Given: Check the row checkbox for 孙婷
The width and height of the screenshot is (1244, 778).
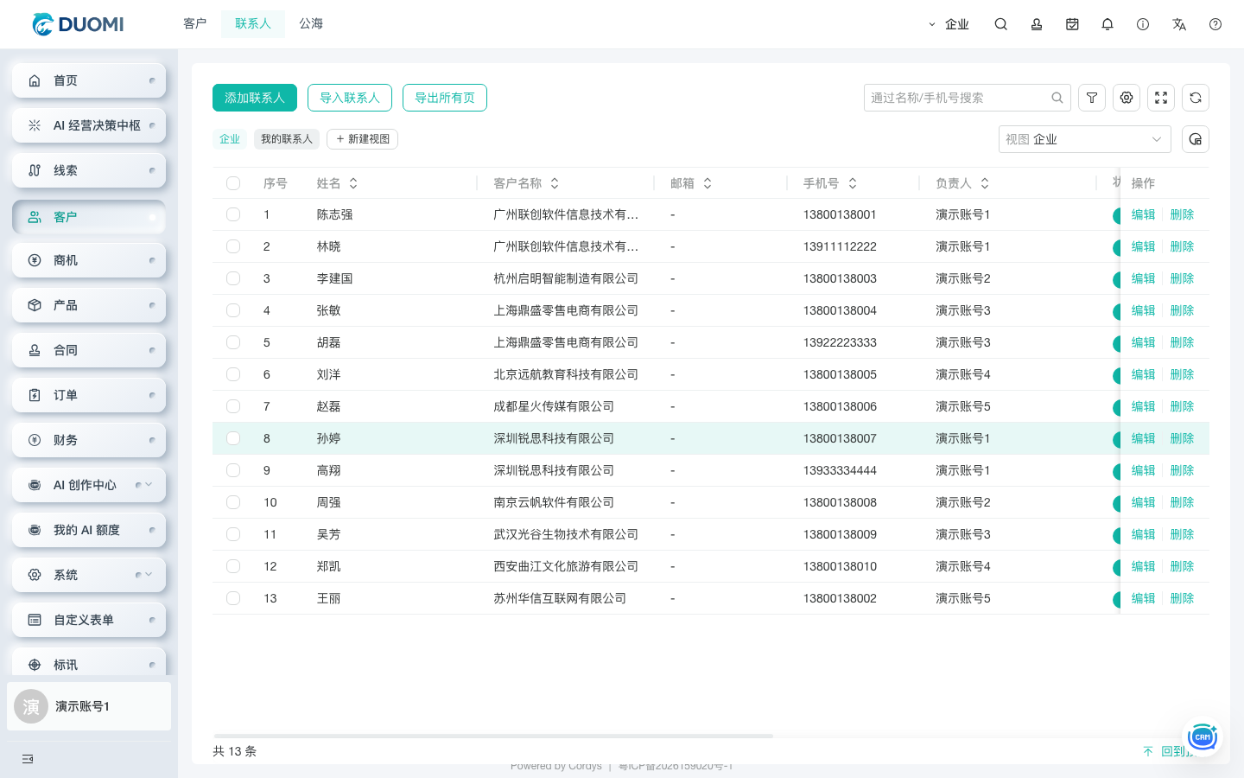Looking at the screenshot, I should [233, 438].
